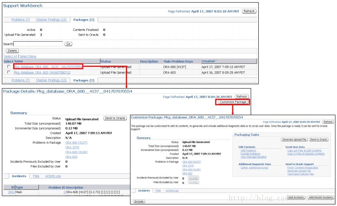Click the Add Problems link
This screenshot has height=206, width=337.
coord(248,151)
